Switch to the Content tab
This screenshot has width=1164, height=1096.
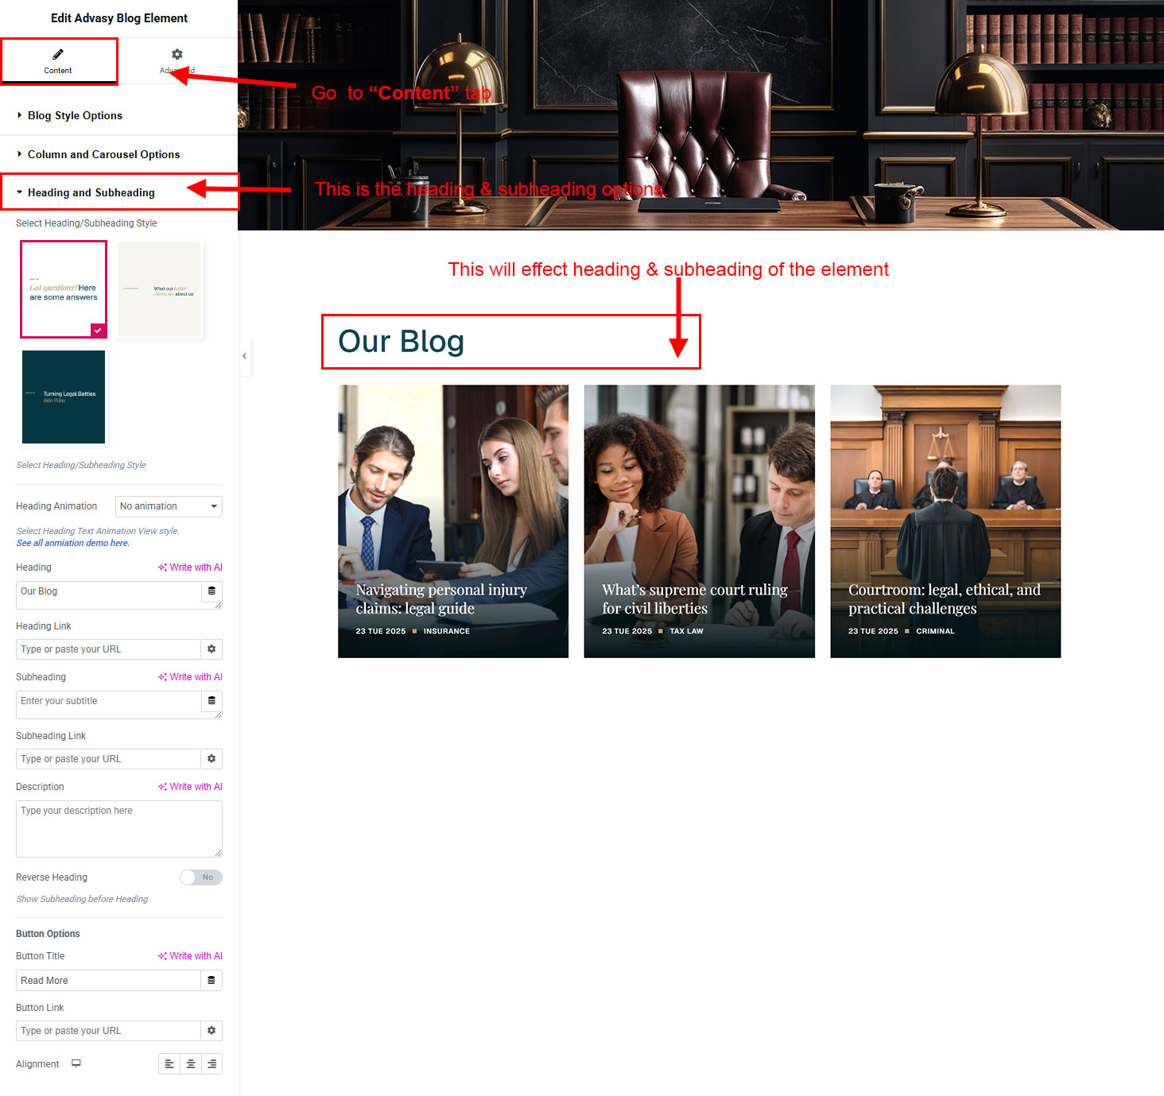[x=58, y=60]
